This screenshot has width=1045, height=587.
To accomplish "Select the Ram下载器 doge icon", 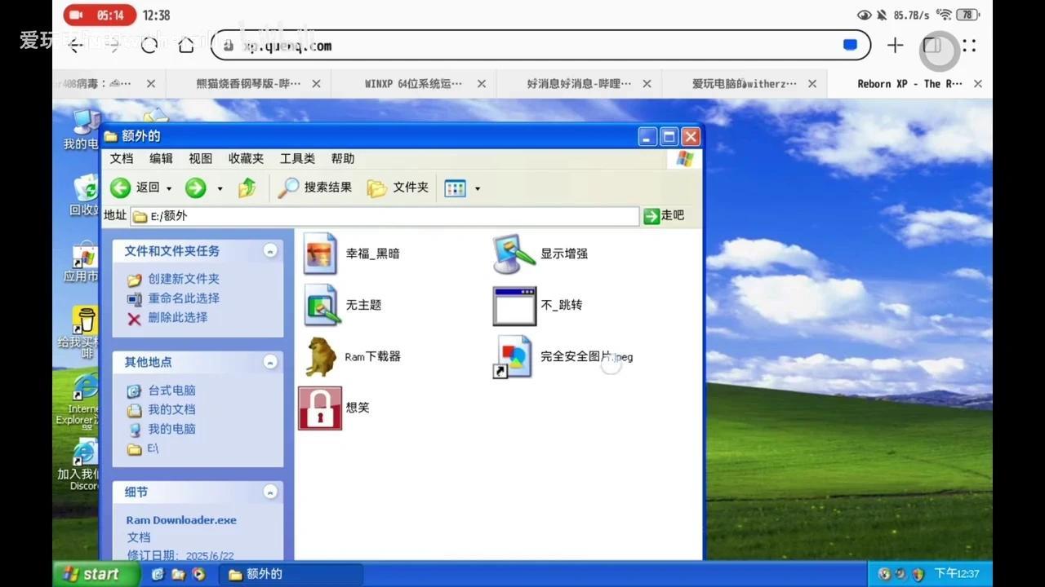I will [321, 356].
